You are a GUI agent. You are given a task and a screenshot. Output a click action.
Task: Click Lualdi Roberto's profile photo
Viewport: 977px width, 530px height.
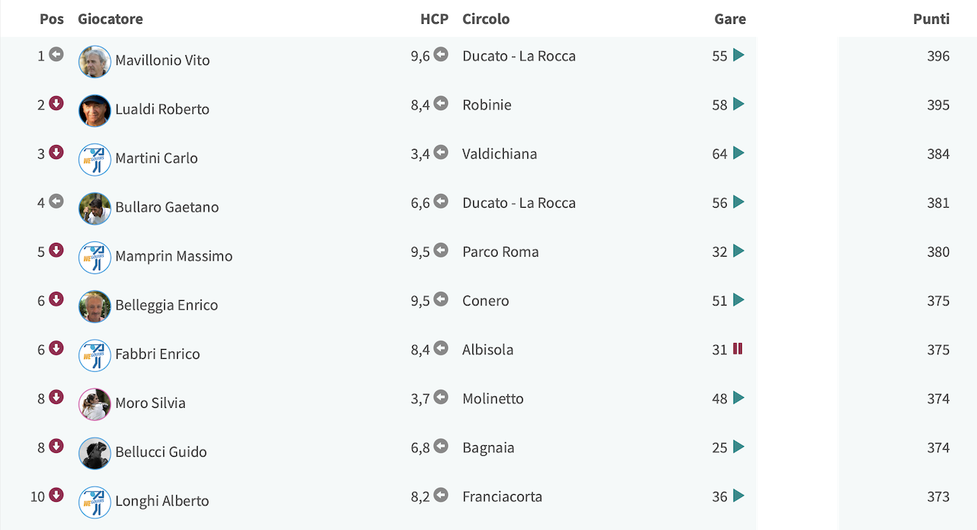coord(95,111)
